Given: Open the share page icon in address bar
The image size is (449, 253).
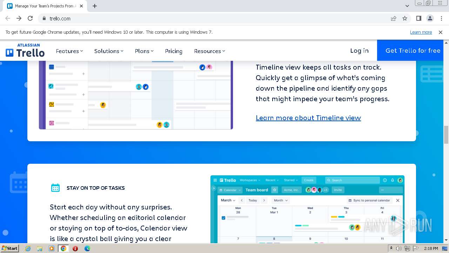Looking at the screenshot, I should (x=394, y=18).
